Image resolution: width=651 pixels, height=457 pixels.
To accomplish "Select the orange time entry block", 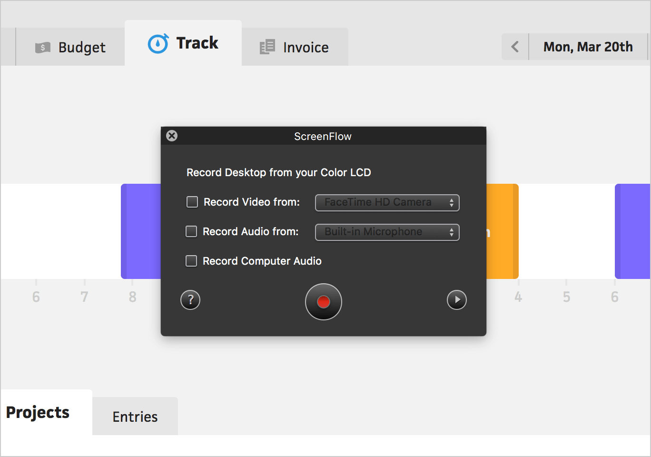I will coord(502,231).
